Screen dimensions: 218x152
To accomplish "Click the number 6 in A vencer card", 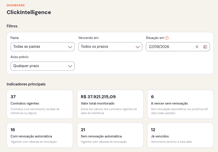I will point(152,97).
